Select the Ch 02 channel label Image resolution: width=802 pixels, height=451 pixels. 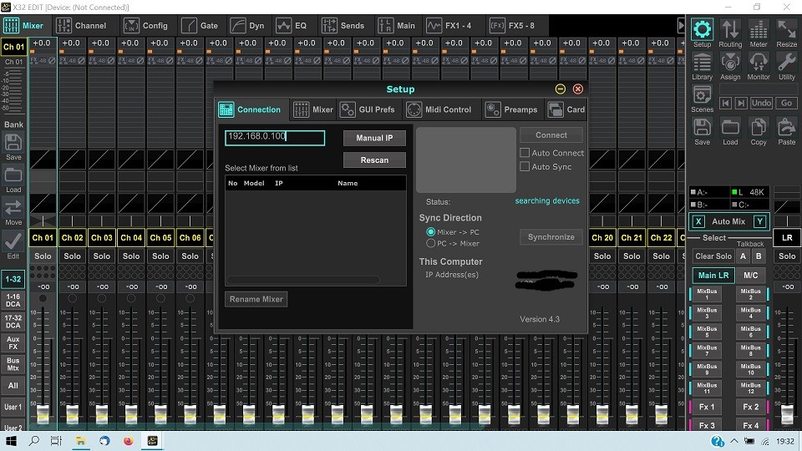click(x=72, y=237)
